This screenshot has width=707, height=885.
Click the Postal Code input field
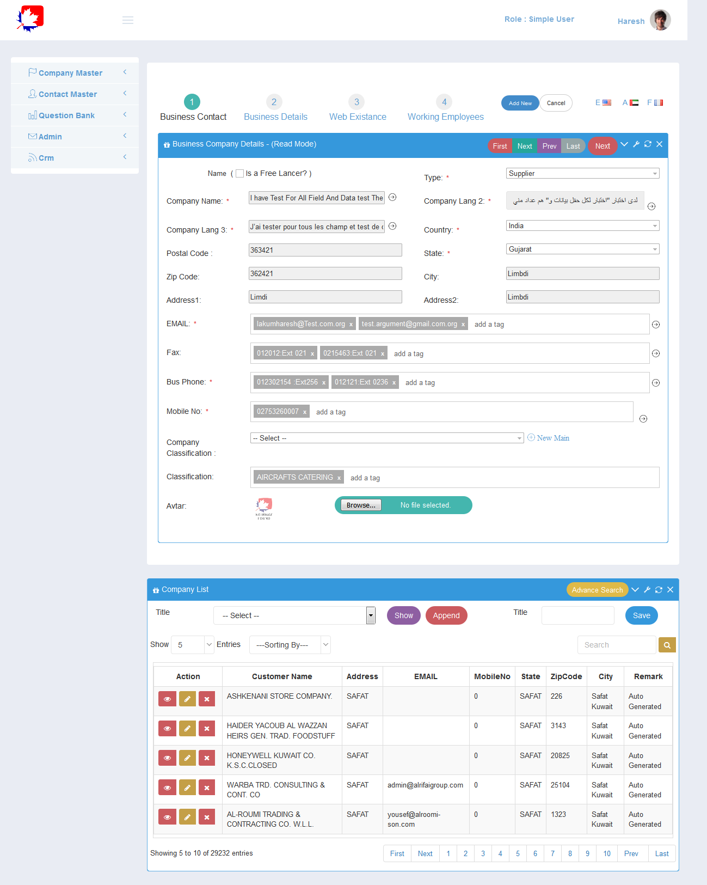[x=325, y=251]
